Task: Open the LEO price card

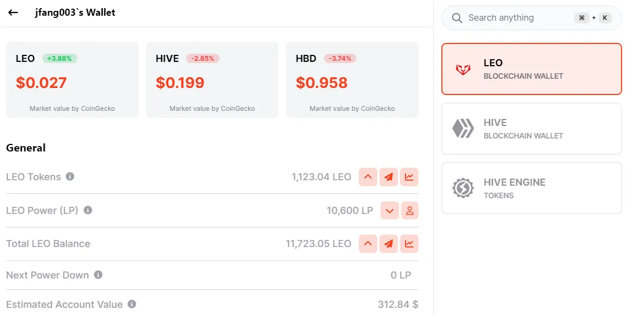Action: (x=72, y=80)
